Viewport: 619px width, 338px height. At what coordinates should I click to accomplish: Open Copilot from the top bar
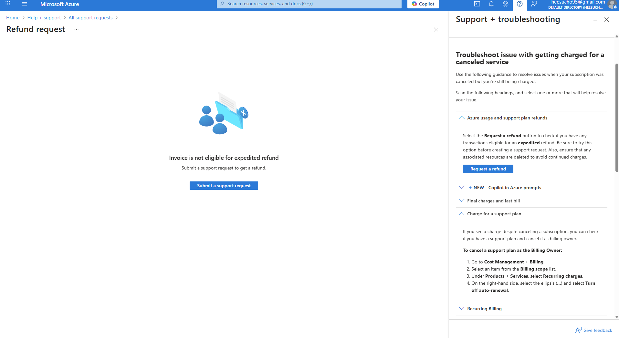click(423, 4)
